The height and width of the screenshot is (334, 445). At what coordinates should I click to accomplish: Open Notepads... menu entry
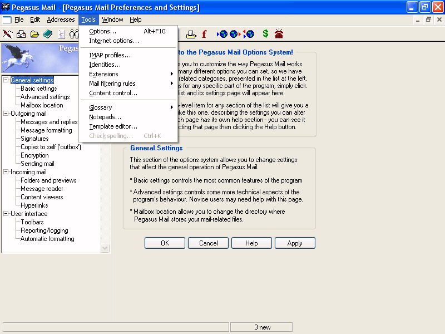pos(128,117)
